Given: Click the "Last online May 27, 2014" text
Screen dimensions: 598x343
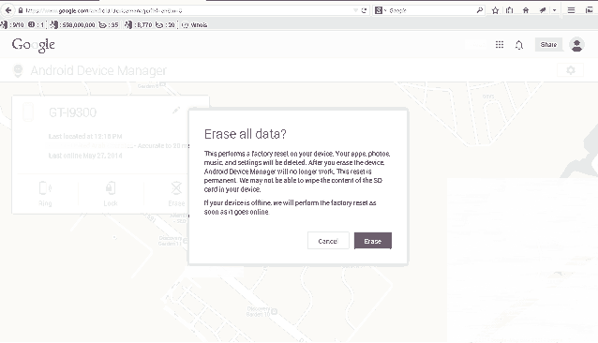Looking at the screenshot, I should (85, 156).
